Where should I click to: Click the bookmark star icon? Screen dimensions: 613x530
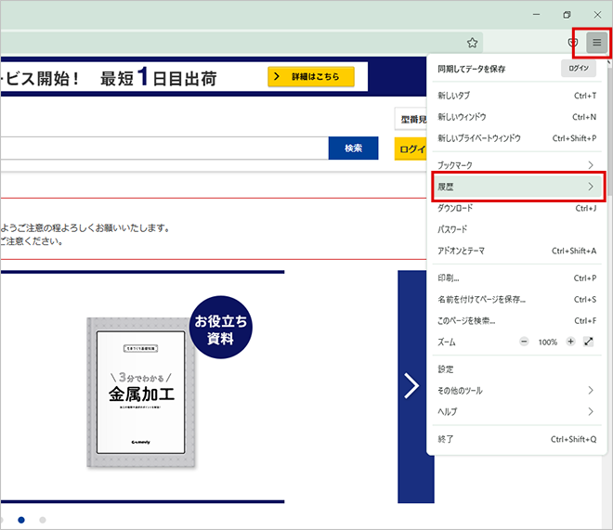coord(472,43)
